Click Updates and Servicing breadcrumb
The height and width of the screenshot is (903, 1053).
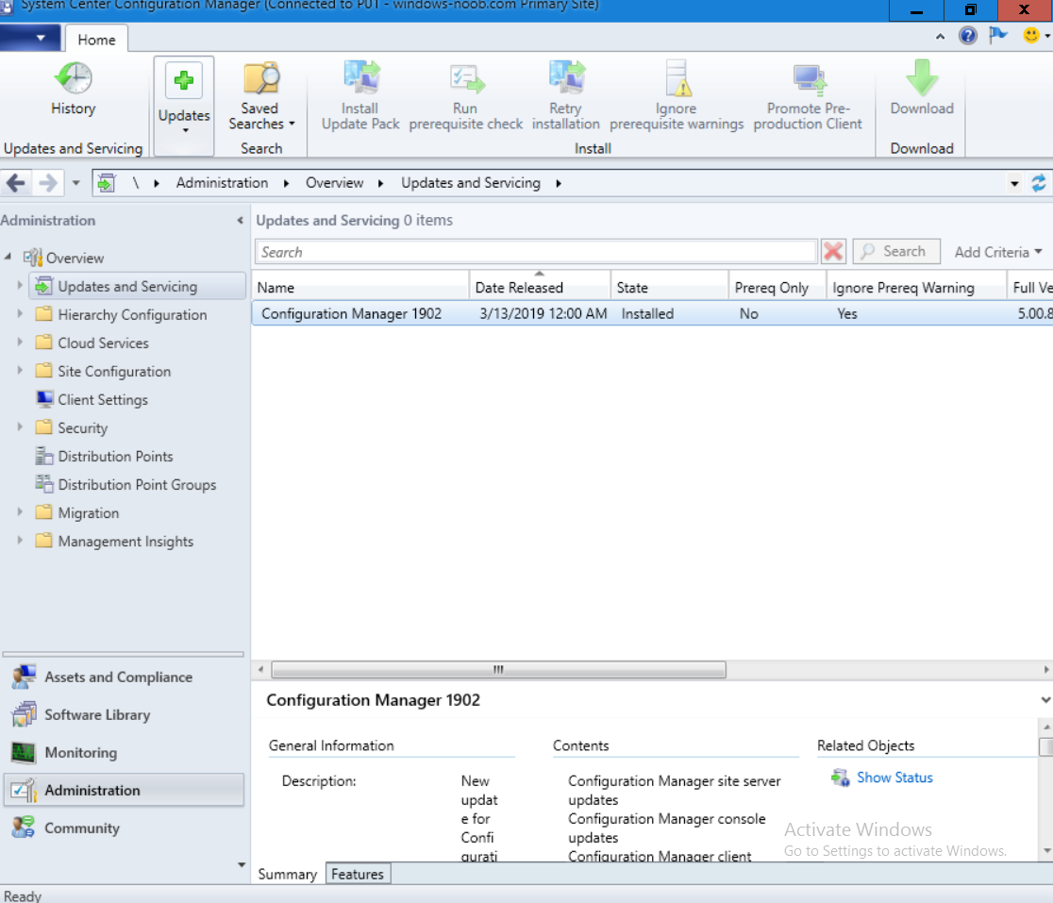coord(471,183)
